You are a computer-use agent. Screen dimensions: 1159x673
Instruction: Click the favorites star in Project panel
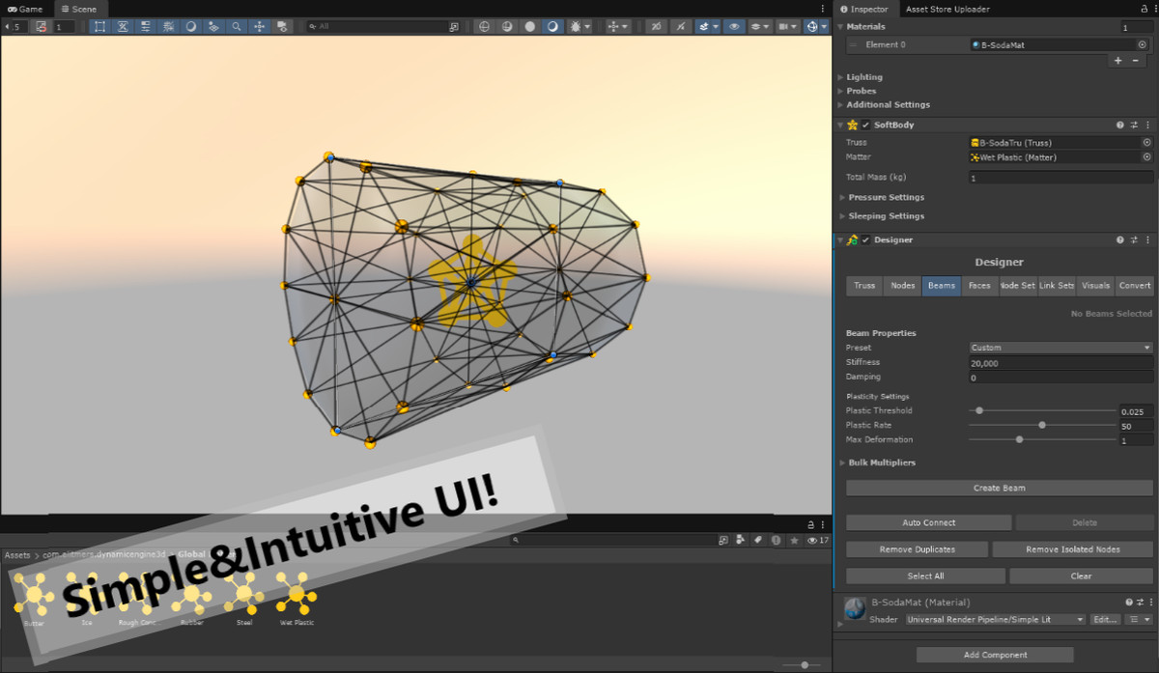(x=794, y=540)
